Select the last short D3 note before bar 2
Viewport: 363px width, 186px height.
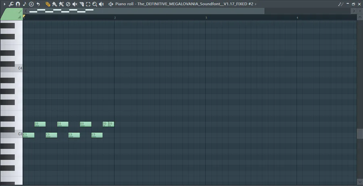(111, 124)
